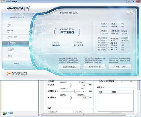This screenshot has height=117, width=141.
Task: Minimize the 3DMarkVantage window
Action: tap(129, 1)
